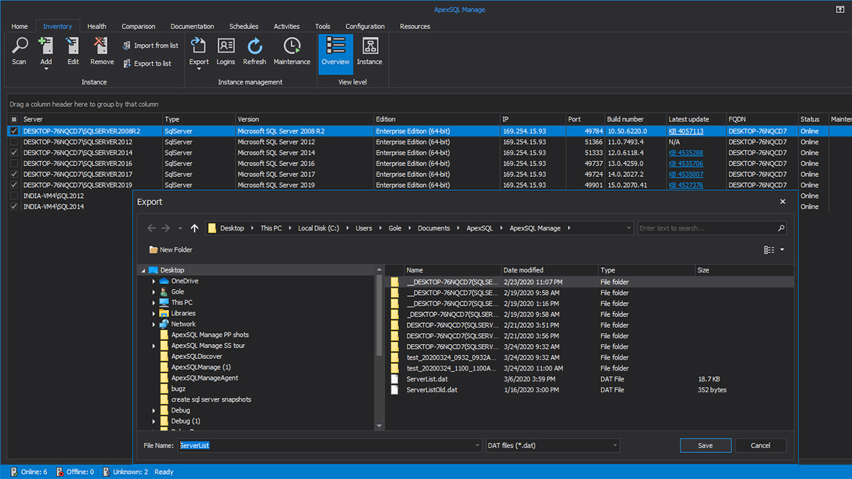Open the File Name history dropdown
Image resolution: width=852 pixels, height=479 pixels.
coord(477,445)
